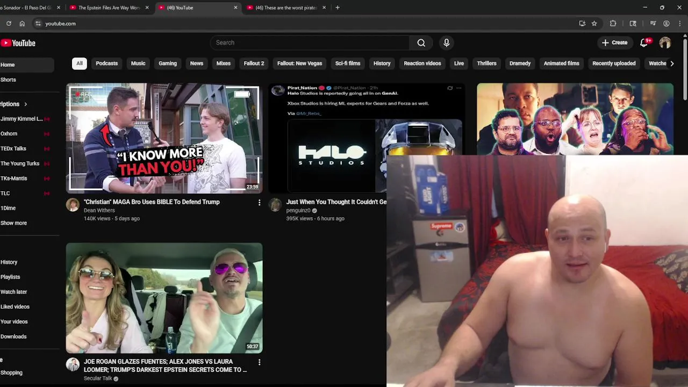Click Secular Talk channel avatar
The width and height of the screenshot is (688, 387).
coord(73,364)
